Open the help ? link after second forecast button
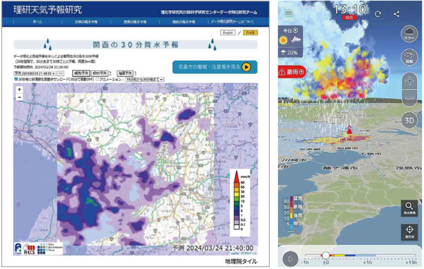Screen dimensions: 424x269 pyautogui.click(x=110, y=73)
